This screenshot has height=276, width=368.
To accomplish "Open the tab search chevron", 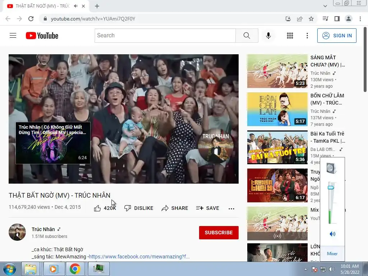I will [x=325, y=6].
